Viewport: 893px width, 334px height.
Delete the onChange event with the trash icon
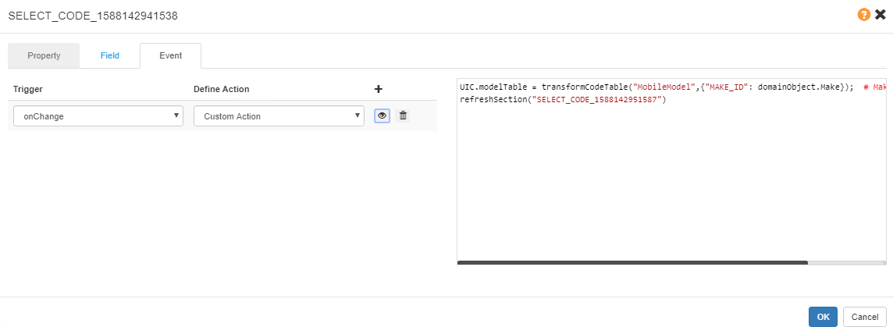pos(403,115)
